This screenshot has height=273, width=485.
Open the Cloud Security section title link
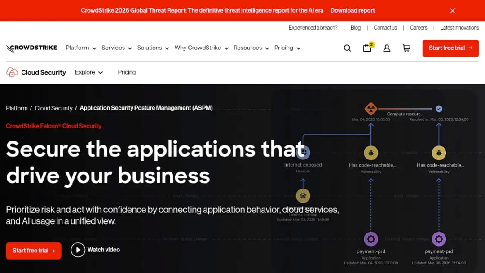point(44,72)
